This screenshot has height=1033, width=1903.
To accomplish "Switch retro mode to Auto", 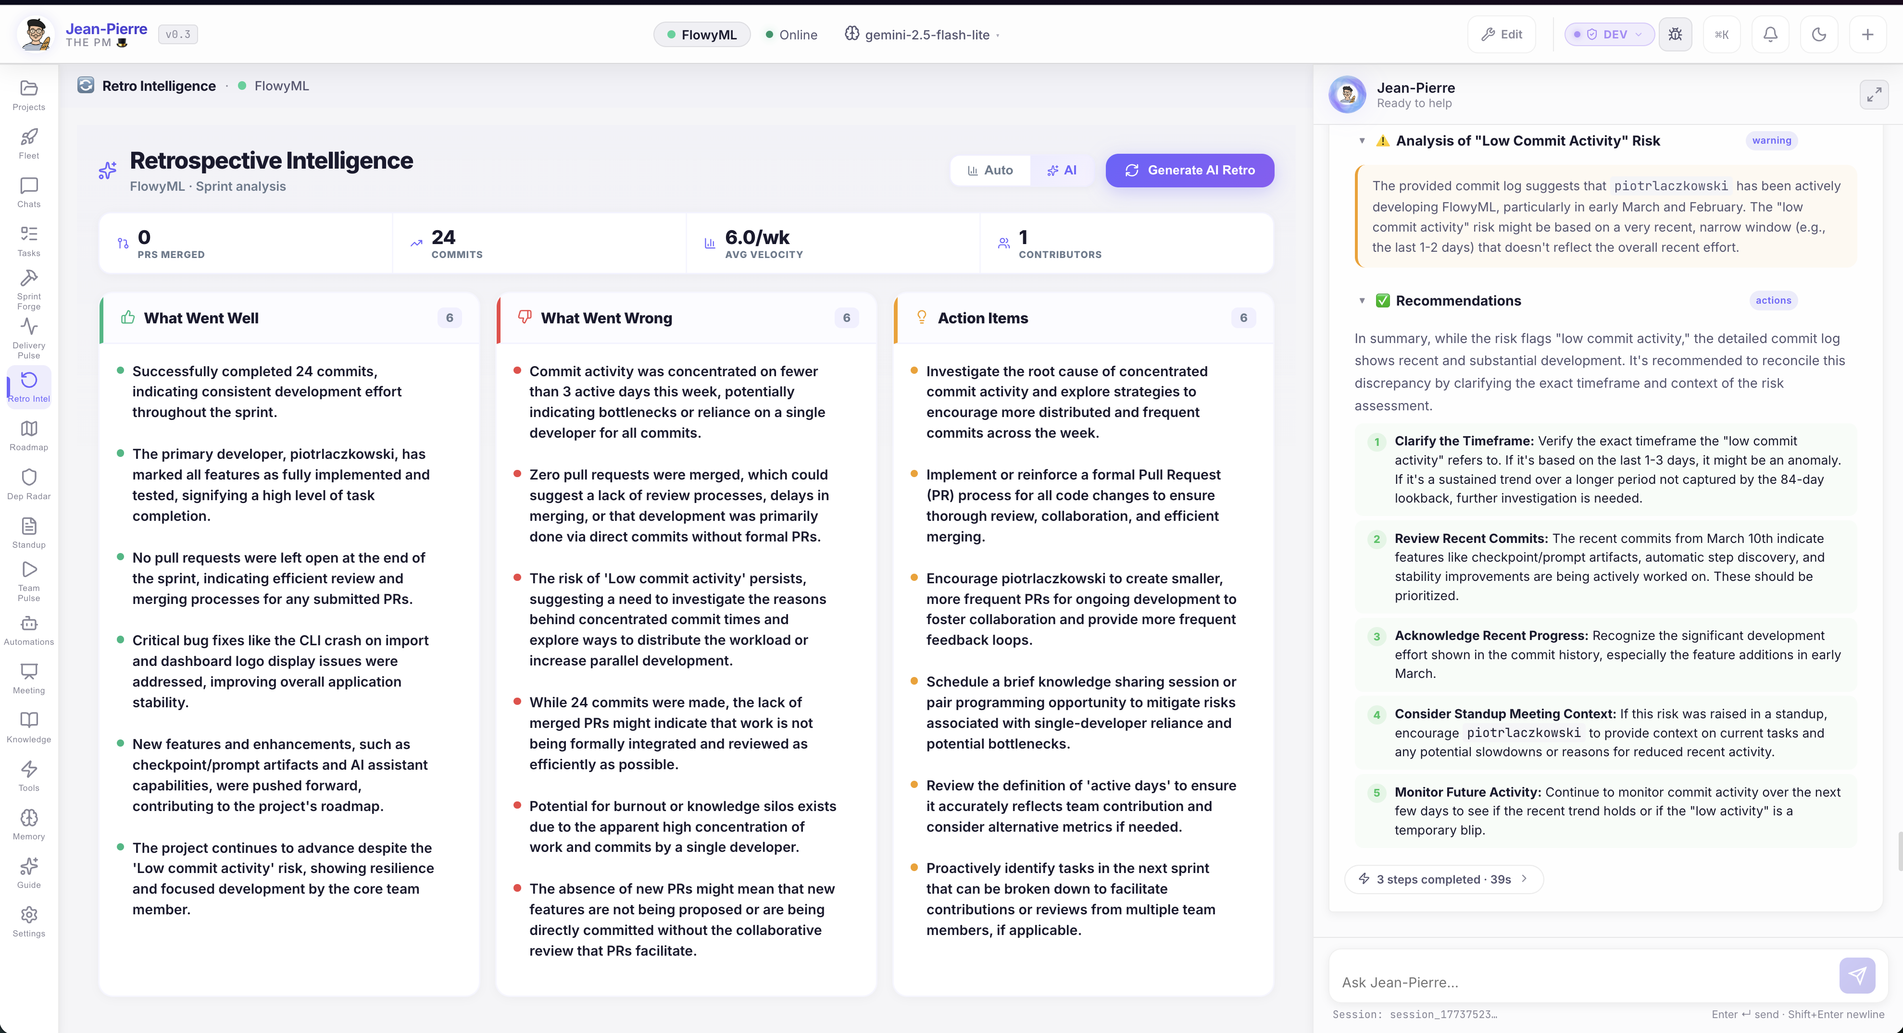I will click(990, 170).
